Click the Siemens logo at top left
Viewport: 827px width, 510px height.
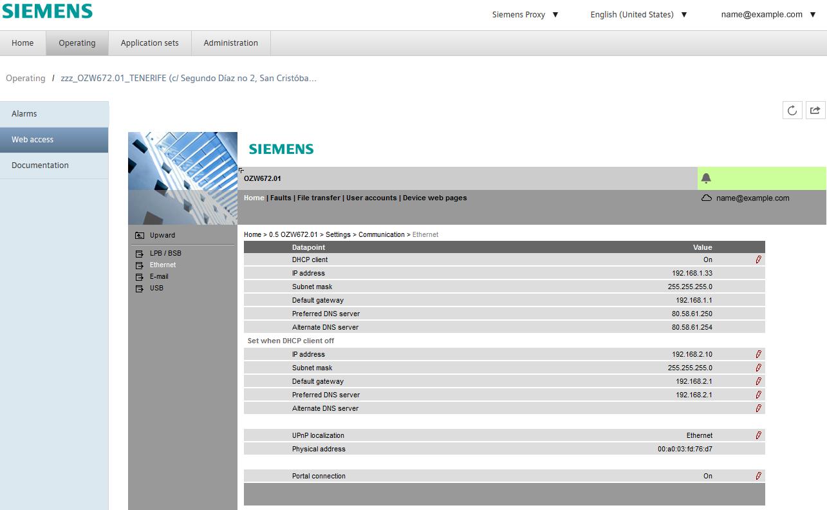pos(47,11)
